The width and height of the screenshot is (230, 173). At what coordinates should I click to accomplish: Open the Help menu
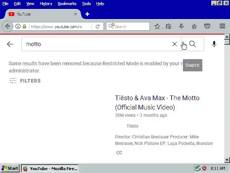point(100,4)
